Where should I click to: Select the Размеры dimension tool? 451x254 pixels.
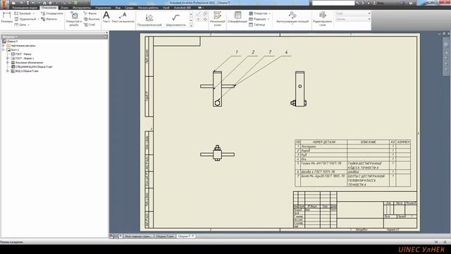coord(6,18)
